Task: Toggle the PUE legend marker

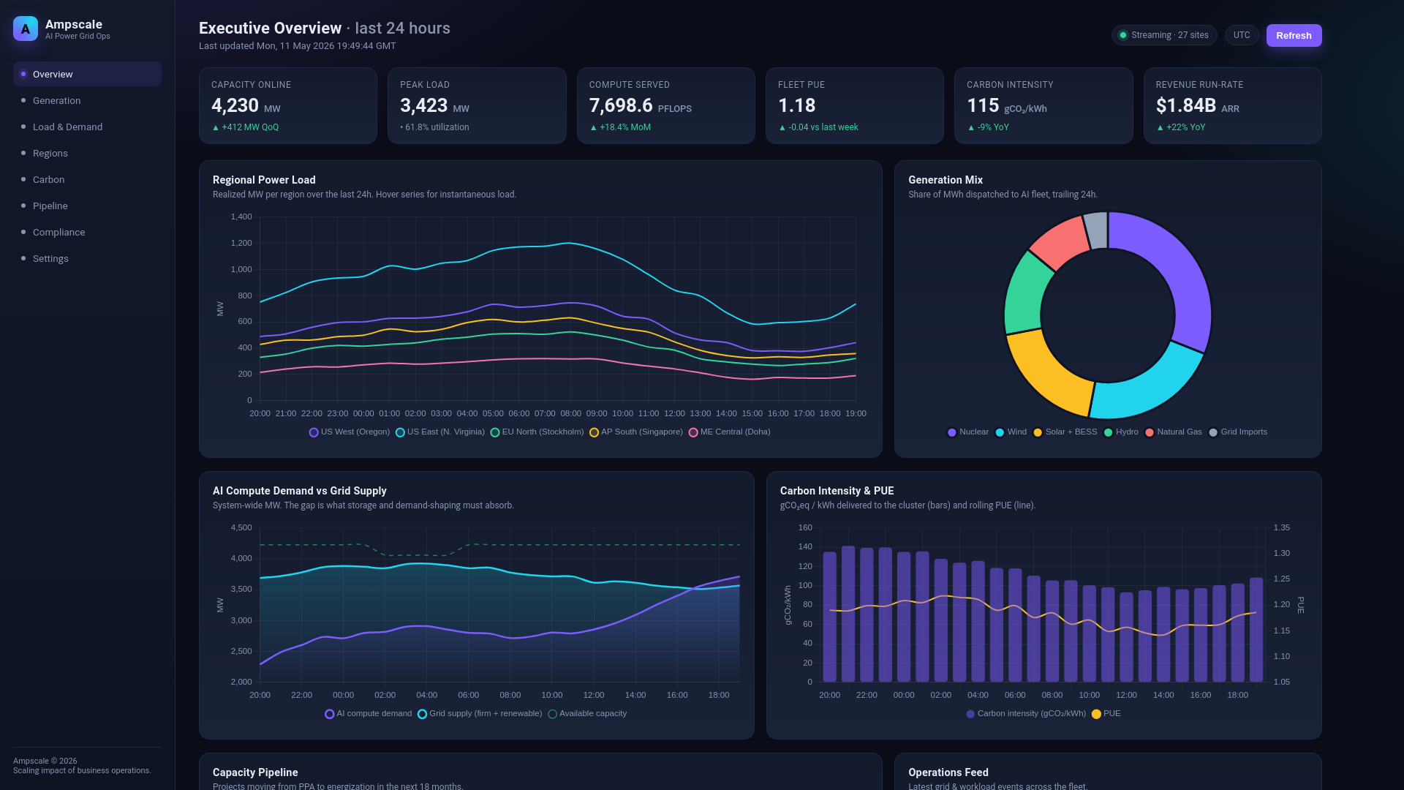Action: 1096,714
